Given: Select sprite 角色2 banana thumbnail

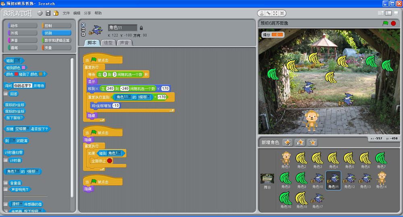Looking at the screenshot, I should pos(301,160).
